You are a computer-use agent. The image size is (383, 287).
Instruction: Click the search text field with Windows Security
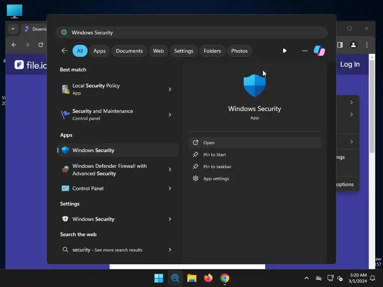click(x=191, y=33)
